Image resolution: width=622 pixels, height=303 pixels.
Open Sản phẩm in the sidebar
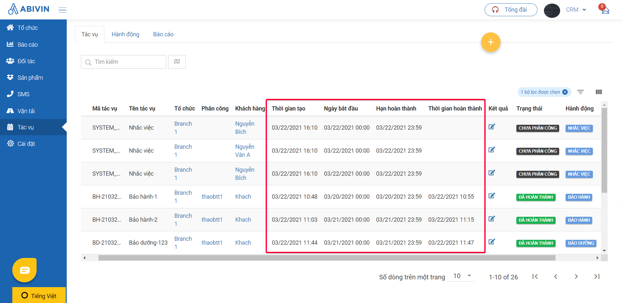[33, 77]
